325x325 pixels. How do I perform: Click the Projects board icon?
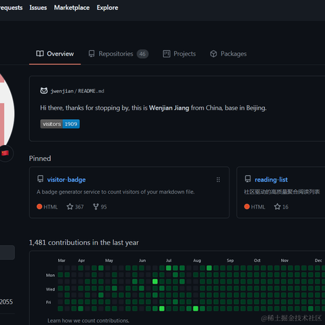[x=167, y=53]
